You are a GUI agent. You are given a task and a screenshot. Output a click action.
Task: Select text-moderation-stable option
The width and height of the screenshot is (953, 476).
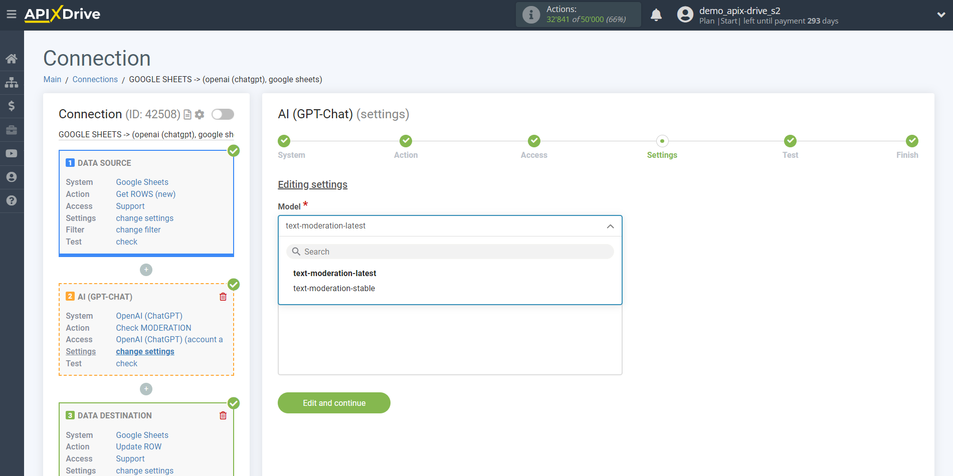point(334,288)
